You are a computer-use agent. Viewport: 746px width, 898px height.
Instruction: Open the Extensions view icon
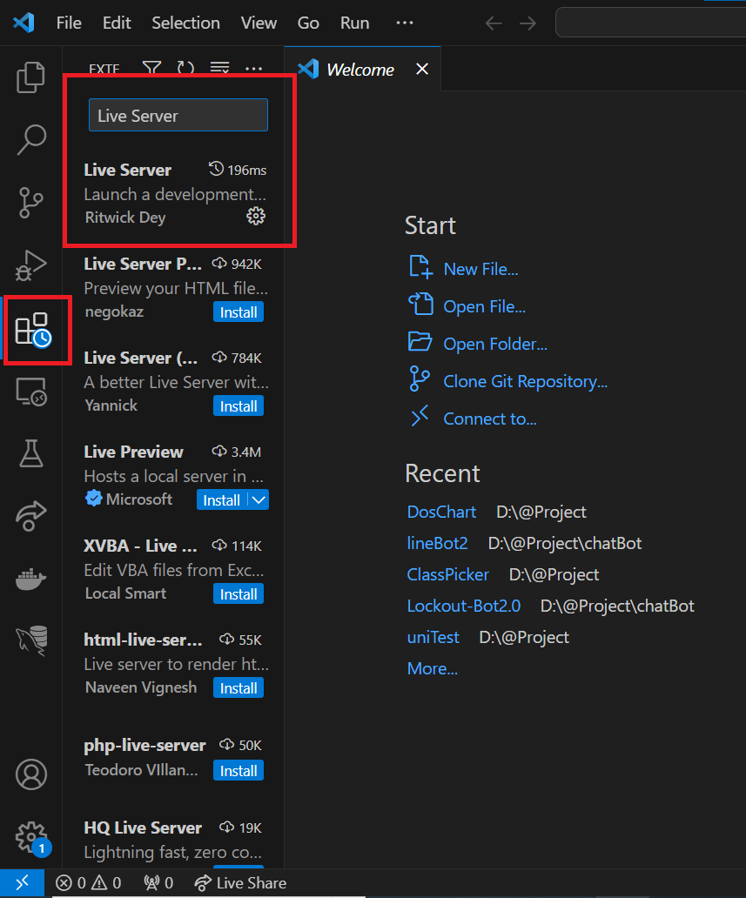point(33,330)
